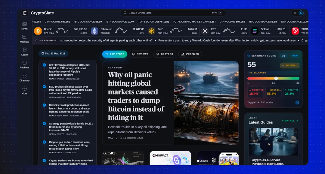
Task: Click bullet icon beside Kalshi's Brazil story
Action: click(44, 105)
